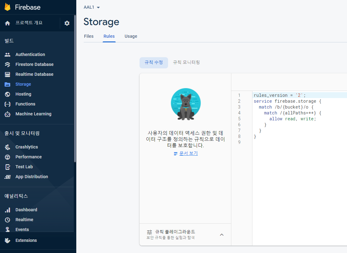Switch to the Usage tab

pos(131,36)
